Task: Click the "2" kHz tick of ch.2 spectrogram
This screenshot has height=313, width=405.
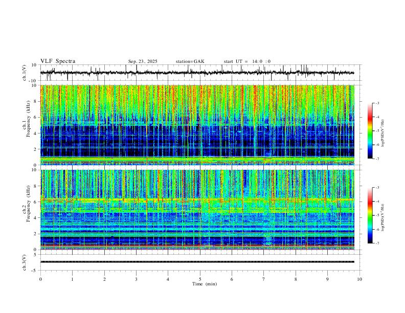Action: [36, 234]
